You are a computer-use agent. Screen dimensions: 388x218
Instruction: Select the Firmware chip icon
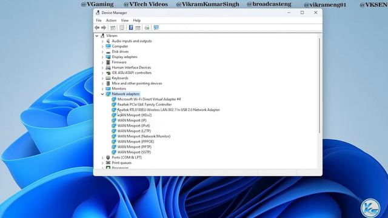pos(108,62)
